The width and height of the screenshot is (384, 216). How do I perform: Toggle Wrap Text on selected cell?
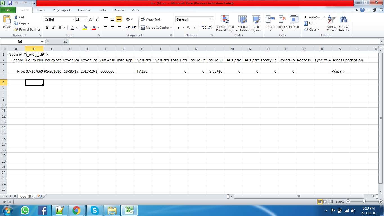tap(150, 19)
